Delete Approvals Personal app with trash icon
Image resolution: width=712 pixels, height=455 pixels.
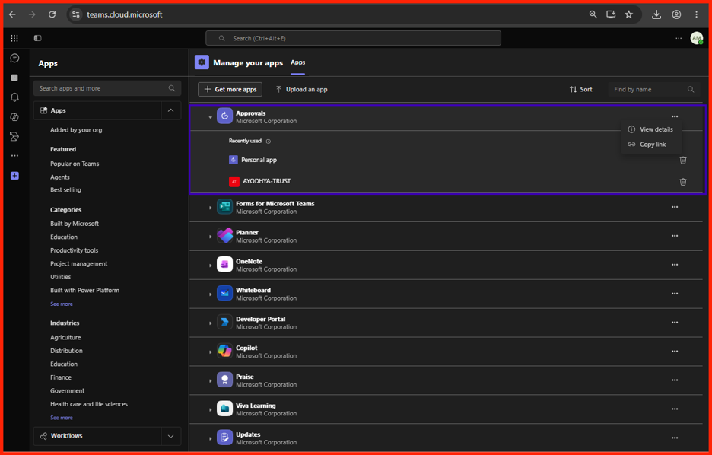683,161
